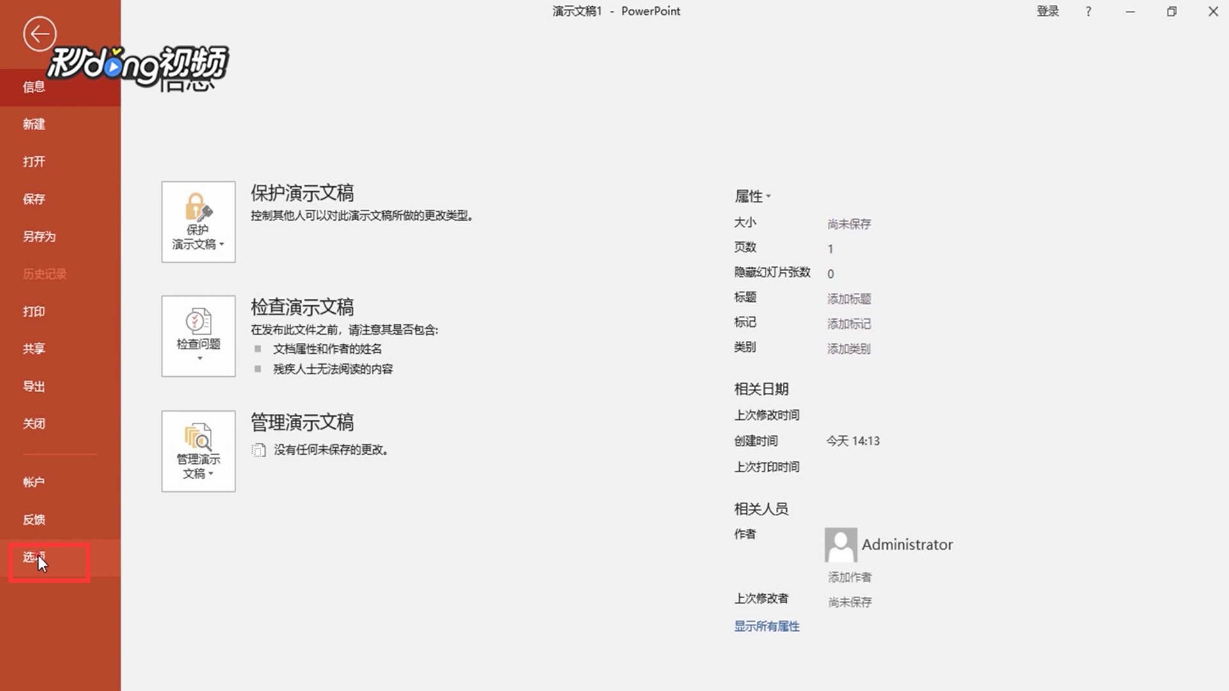Click 文档属性和作者的姓名 item
Image resolution: width=1229 pixels, height=691 pixels.
327,349
